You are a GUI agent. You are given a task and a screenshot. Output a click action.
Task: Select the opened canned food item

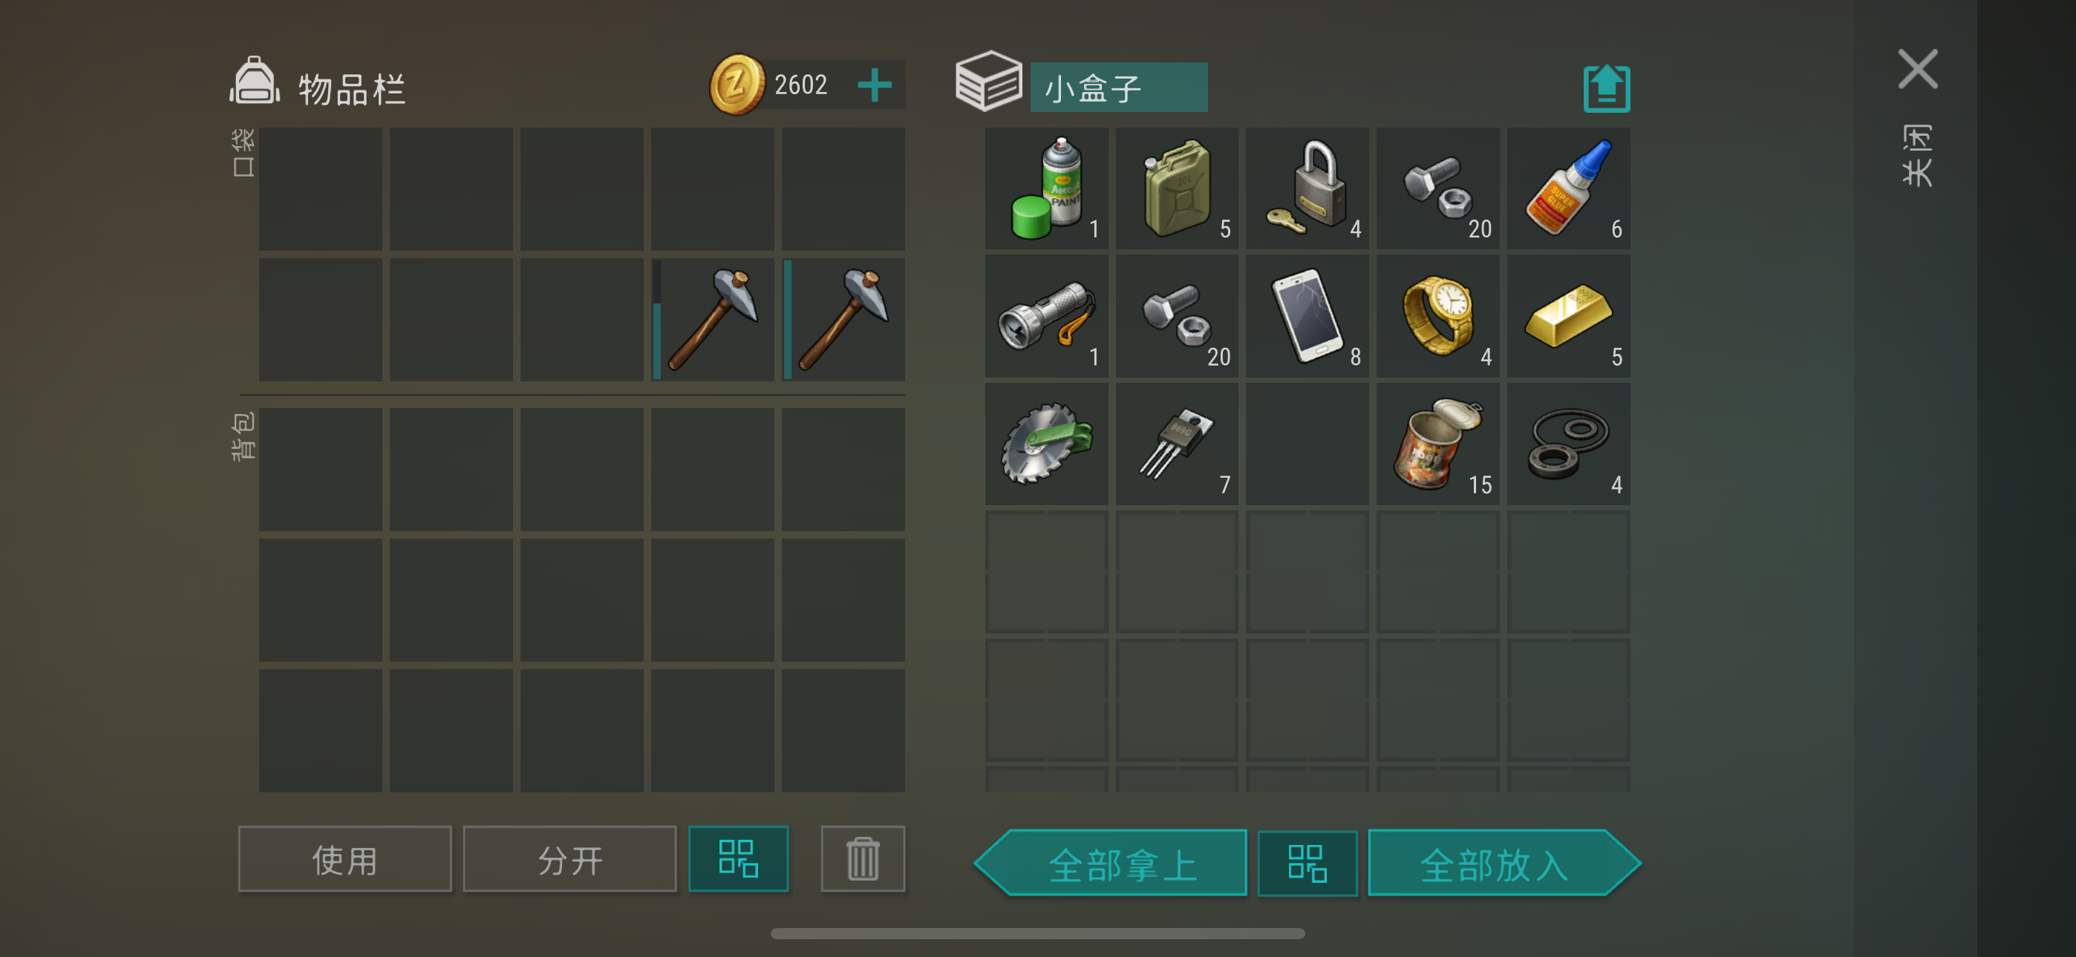click(1437, 444)
